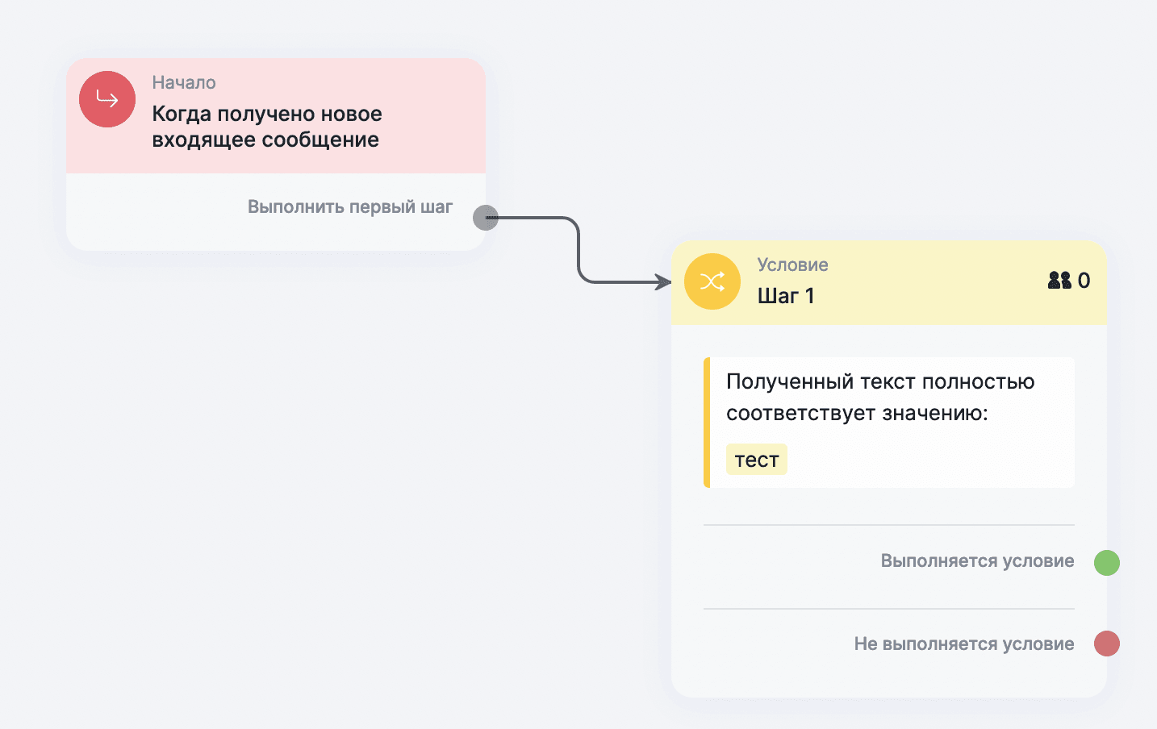Click the "Не выполняется условие" output label
Image resolution: width=1157 pixels, height=729 pixels.
963,644
